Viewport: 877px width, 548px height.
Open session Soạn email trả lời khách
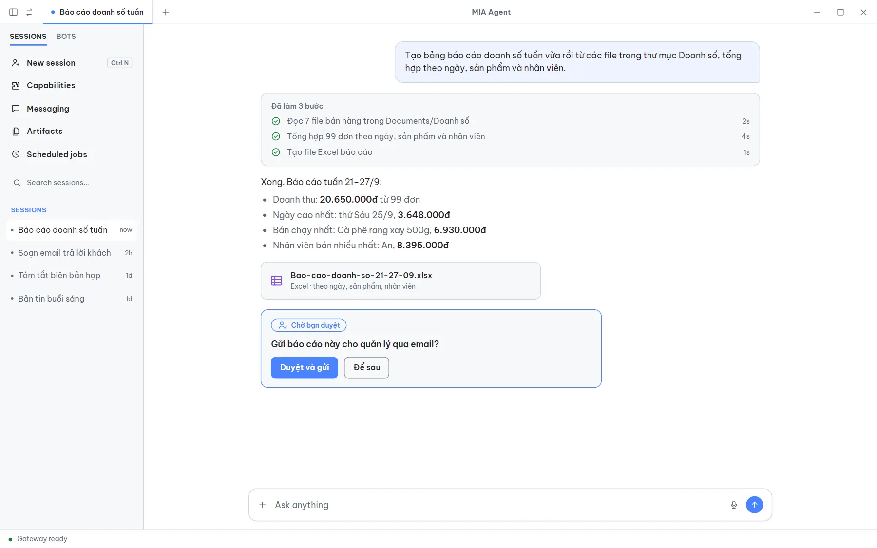[72, 253]
